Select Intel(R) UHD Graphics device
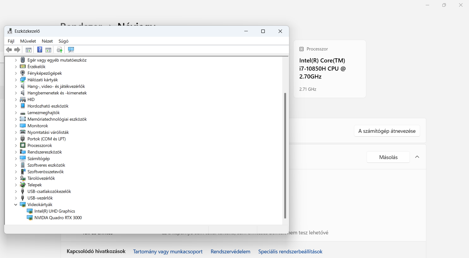This screenshot has height=258, width=469. tap(55, 211)
